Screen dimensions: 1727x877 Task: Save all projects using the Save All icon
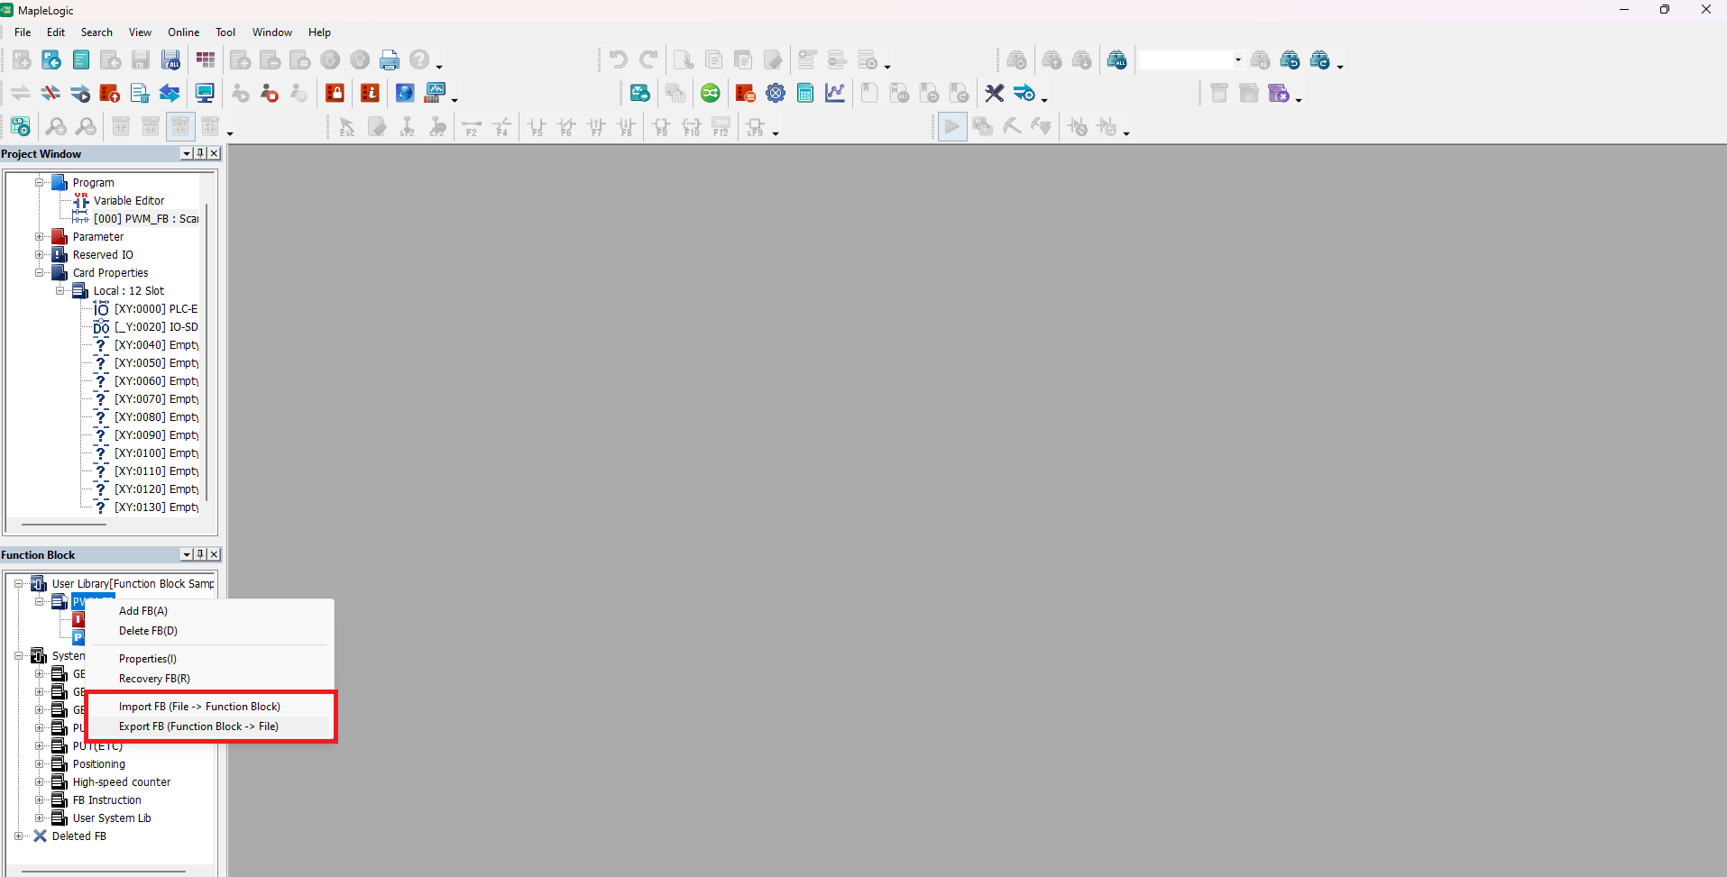click(170, 59)
